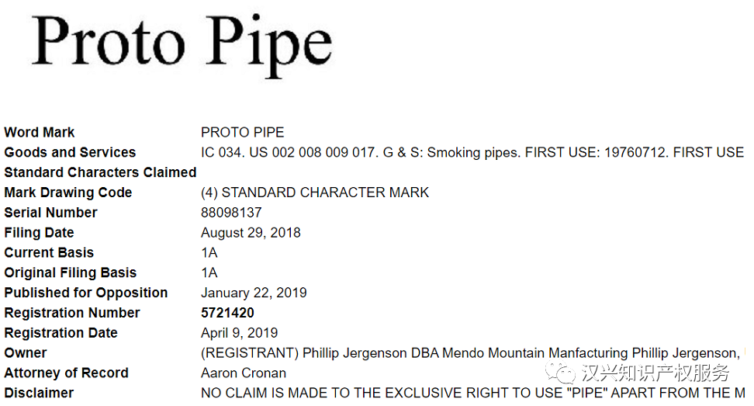Click the large Proto Pipe mark image
Image resolution: width=754 pixels, height=406 pixels.
(x=182, y=43)
